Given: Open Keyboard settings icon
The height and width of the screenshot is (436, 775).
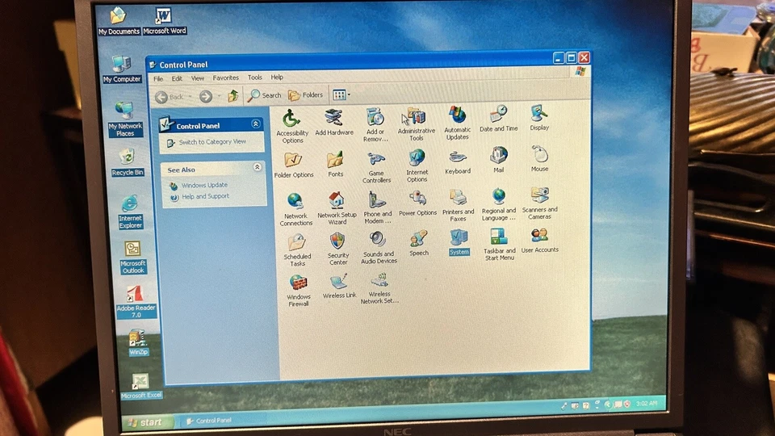Looking at the screenshot, I should (458, 162).
